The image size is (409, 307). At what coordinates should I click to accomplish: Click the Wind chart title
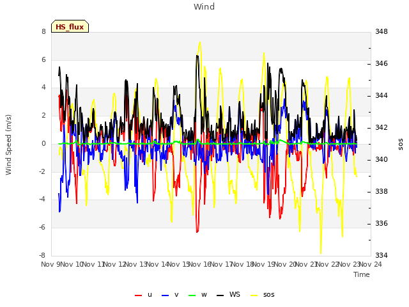point(204,6)
